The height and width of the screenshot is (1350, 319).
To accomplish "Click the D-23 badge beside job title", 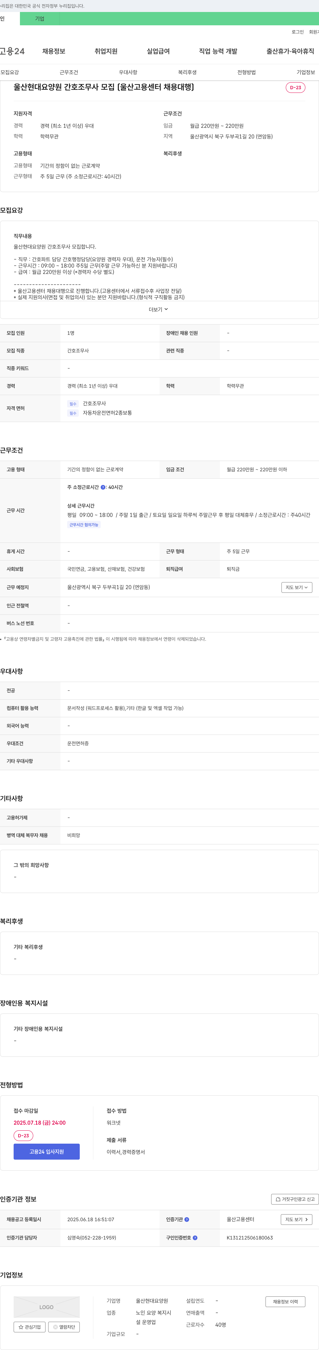I will (295, 88).
